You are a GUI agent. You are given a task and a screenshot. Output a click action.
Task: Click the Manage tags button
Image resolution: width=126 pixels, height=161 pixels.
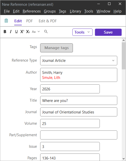pyautogui.click(x=56, y=48)
